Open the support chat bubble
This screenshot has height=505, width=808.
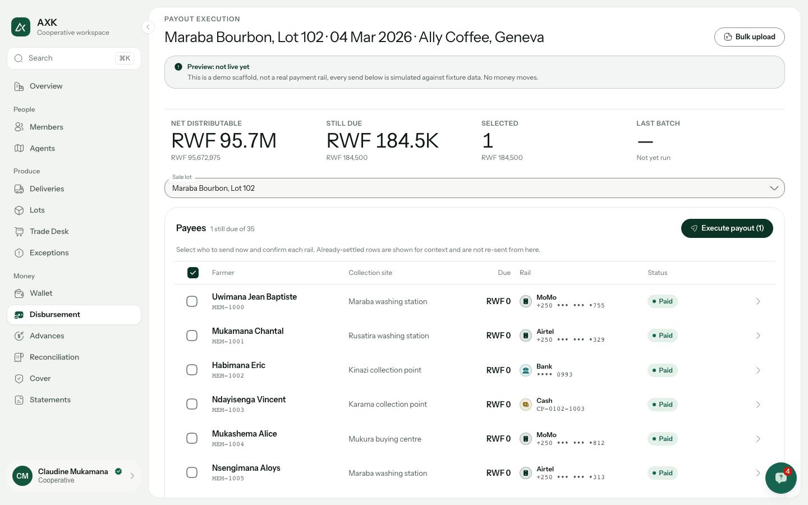tap(781, 478)
